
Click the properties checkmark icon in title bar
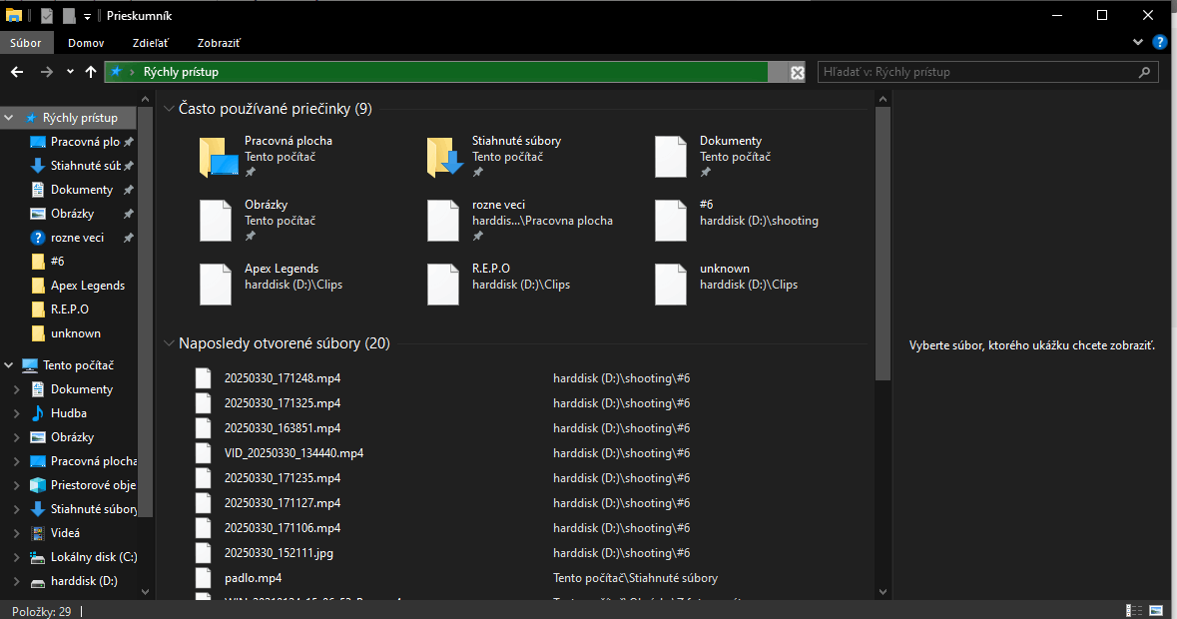point(47,16)
